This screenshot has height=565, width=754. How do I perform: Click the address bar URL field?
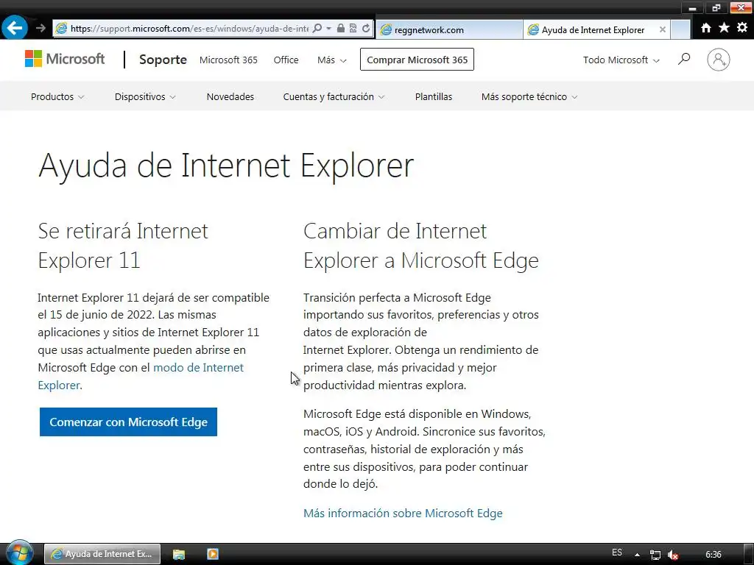(x=189, y=29)
